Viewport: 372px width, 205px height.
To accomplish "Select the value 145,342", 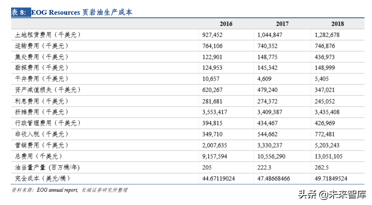I will pos(267,68).
